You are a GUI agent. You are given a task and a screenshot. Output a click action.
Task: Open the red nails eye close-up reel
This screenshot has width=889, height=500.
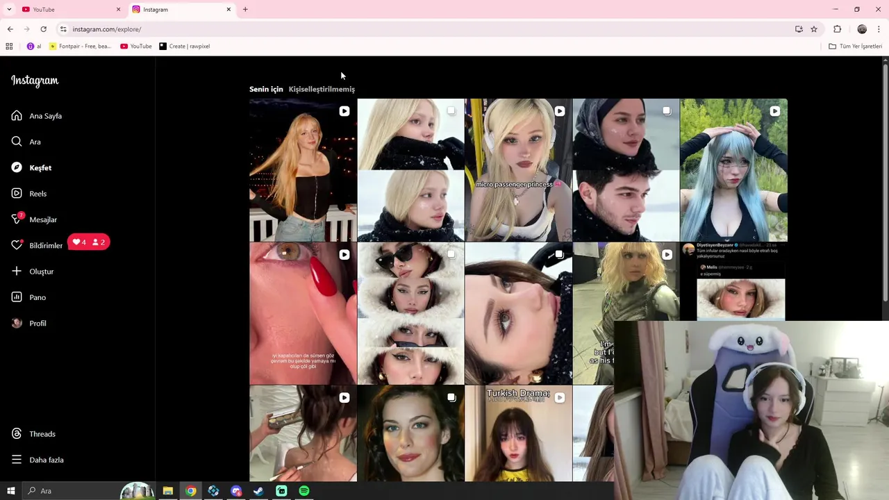coord(303,313)
